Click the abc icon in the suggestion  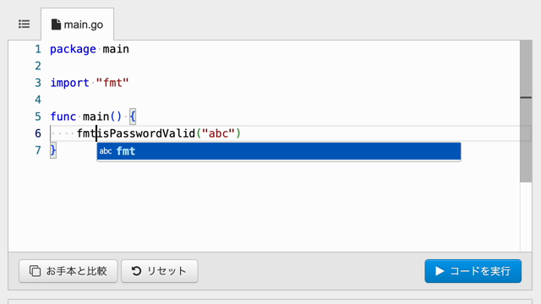tap(105, 151)
